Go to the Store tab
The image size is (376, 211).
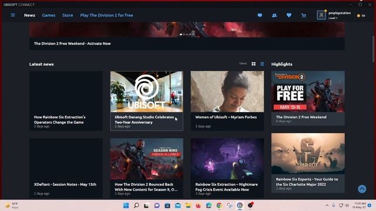(68, 15)
